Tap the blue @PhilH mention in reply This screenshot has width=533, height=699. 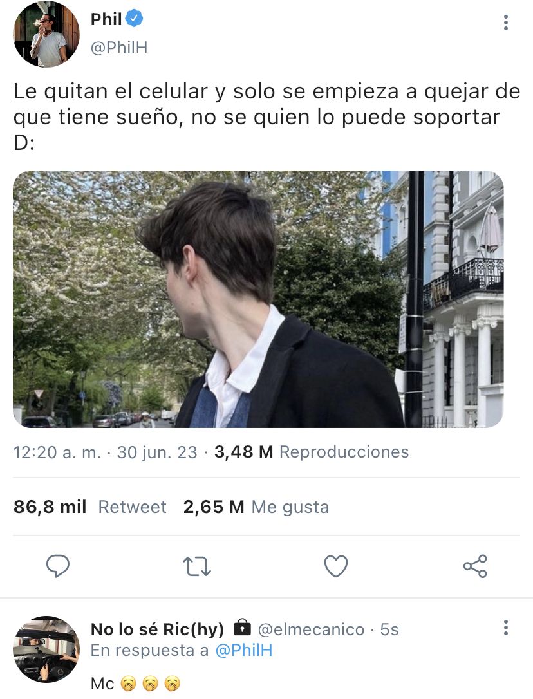coord(243,651)
